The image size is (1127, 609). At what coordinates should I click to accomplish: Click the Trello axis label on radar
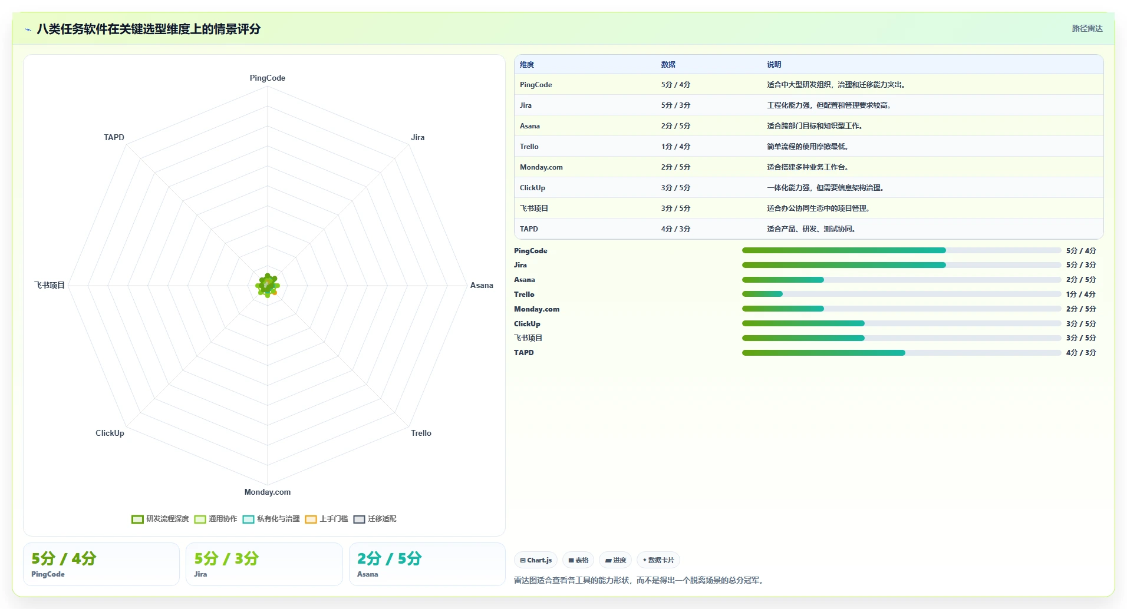[x=421, y=433]
